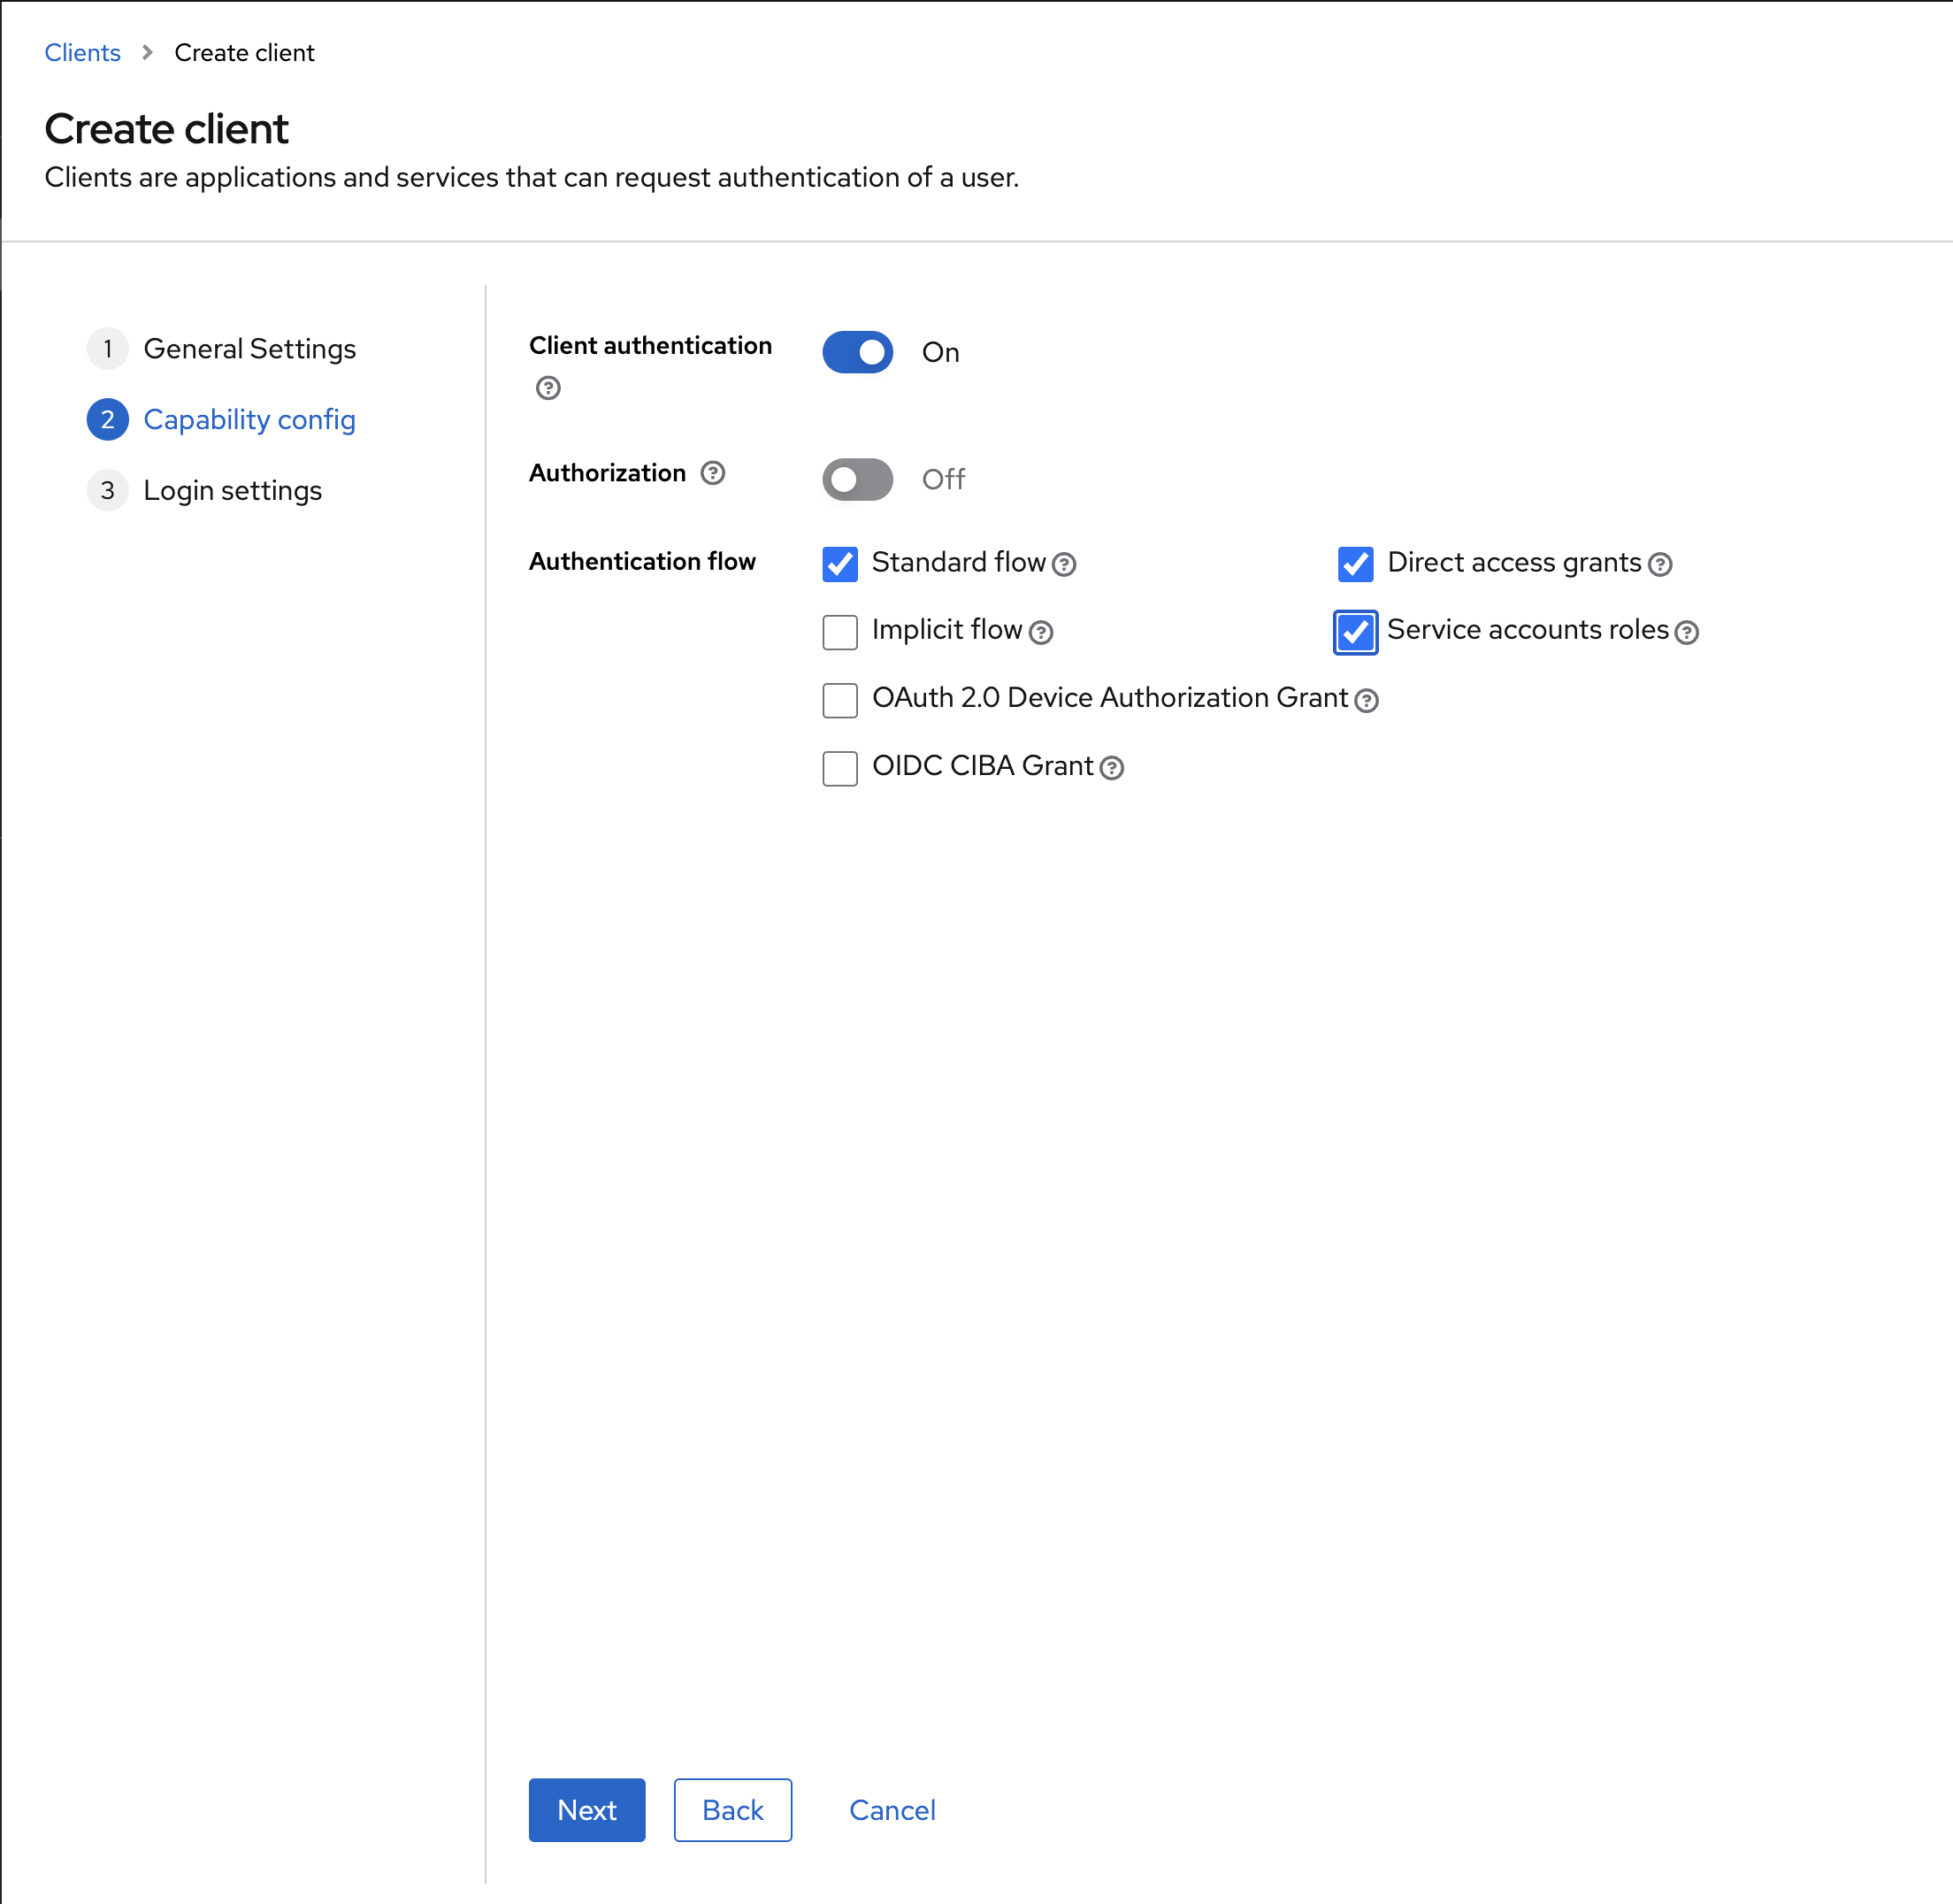Uncheck Service accounts roles checkbox
The image size is (1953, 1904).
click(1355, 632)
